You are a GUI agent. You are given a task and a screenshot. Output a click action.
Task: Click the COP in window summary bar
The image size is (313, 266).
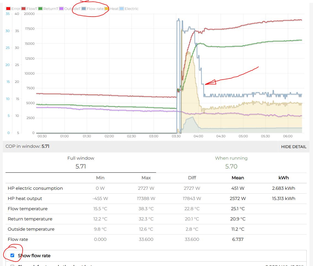(138, 146)
